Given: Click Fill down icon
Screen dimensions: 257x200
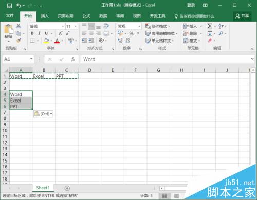Looking at the screenshot, I should (x=210, y=33).
